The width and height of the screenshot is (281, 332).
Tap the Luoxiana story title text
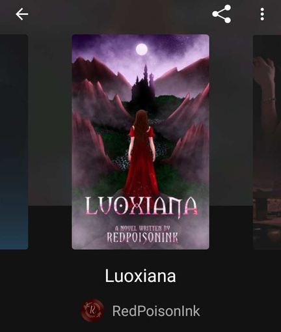point(140,276)
